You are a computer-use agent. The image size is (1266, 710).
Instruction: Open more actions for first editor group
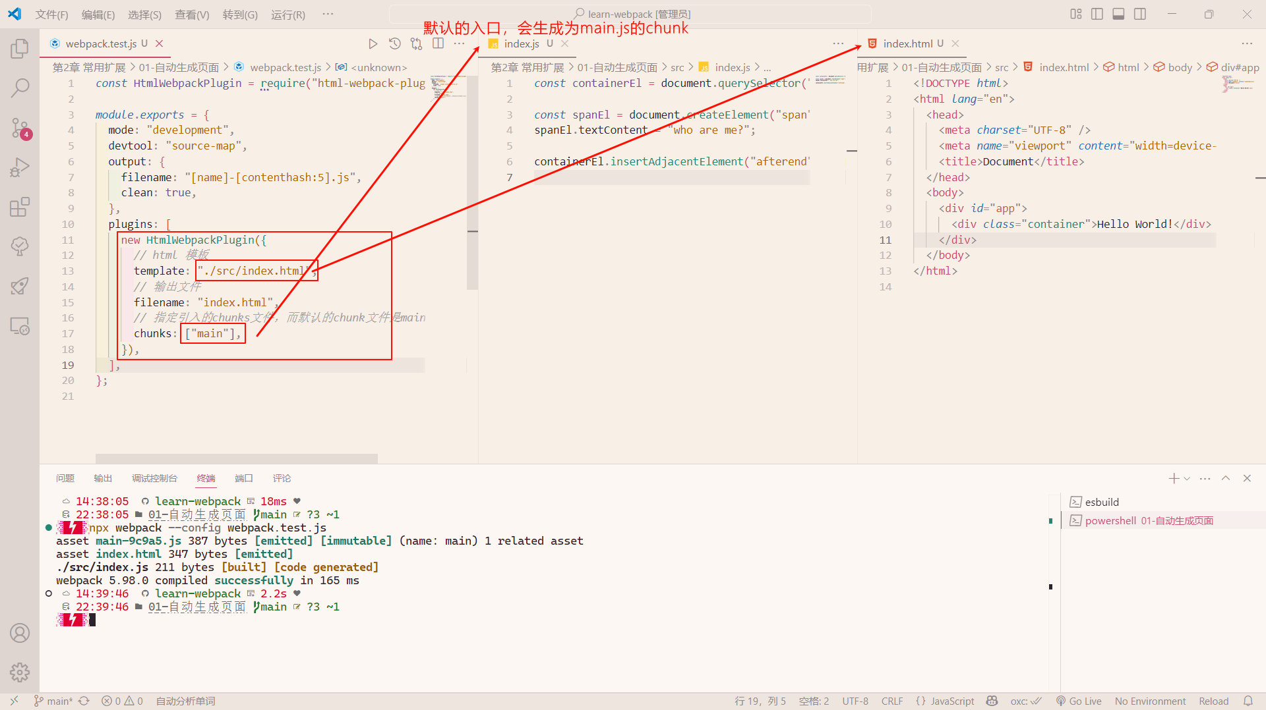460,43
